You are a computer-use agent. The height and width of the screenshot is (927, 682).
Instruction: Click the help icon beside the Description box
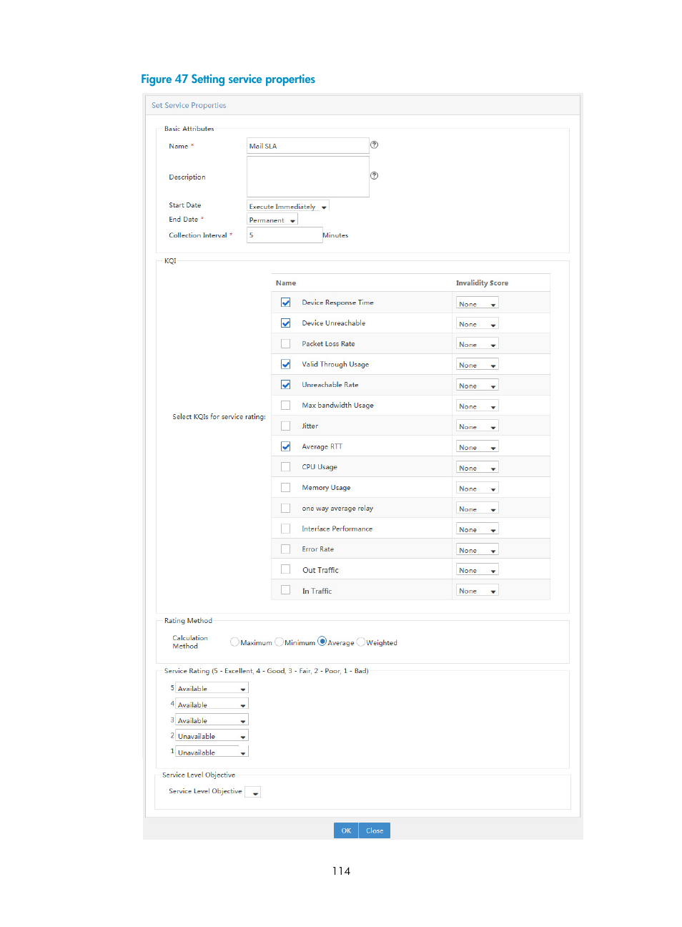[374, 176]
